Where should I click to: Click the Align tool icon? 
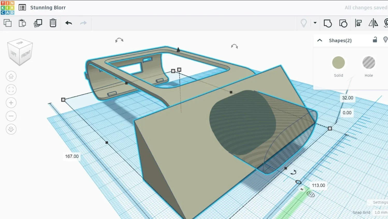(x=358, y=23)
